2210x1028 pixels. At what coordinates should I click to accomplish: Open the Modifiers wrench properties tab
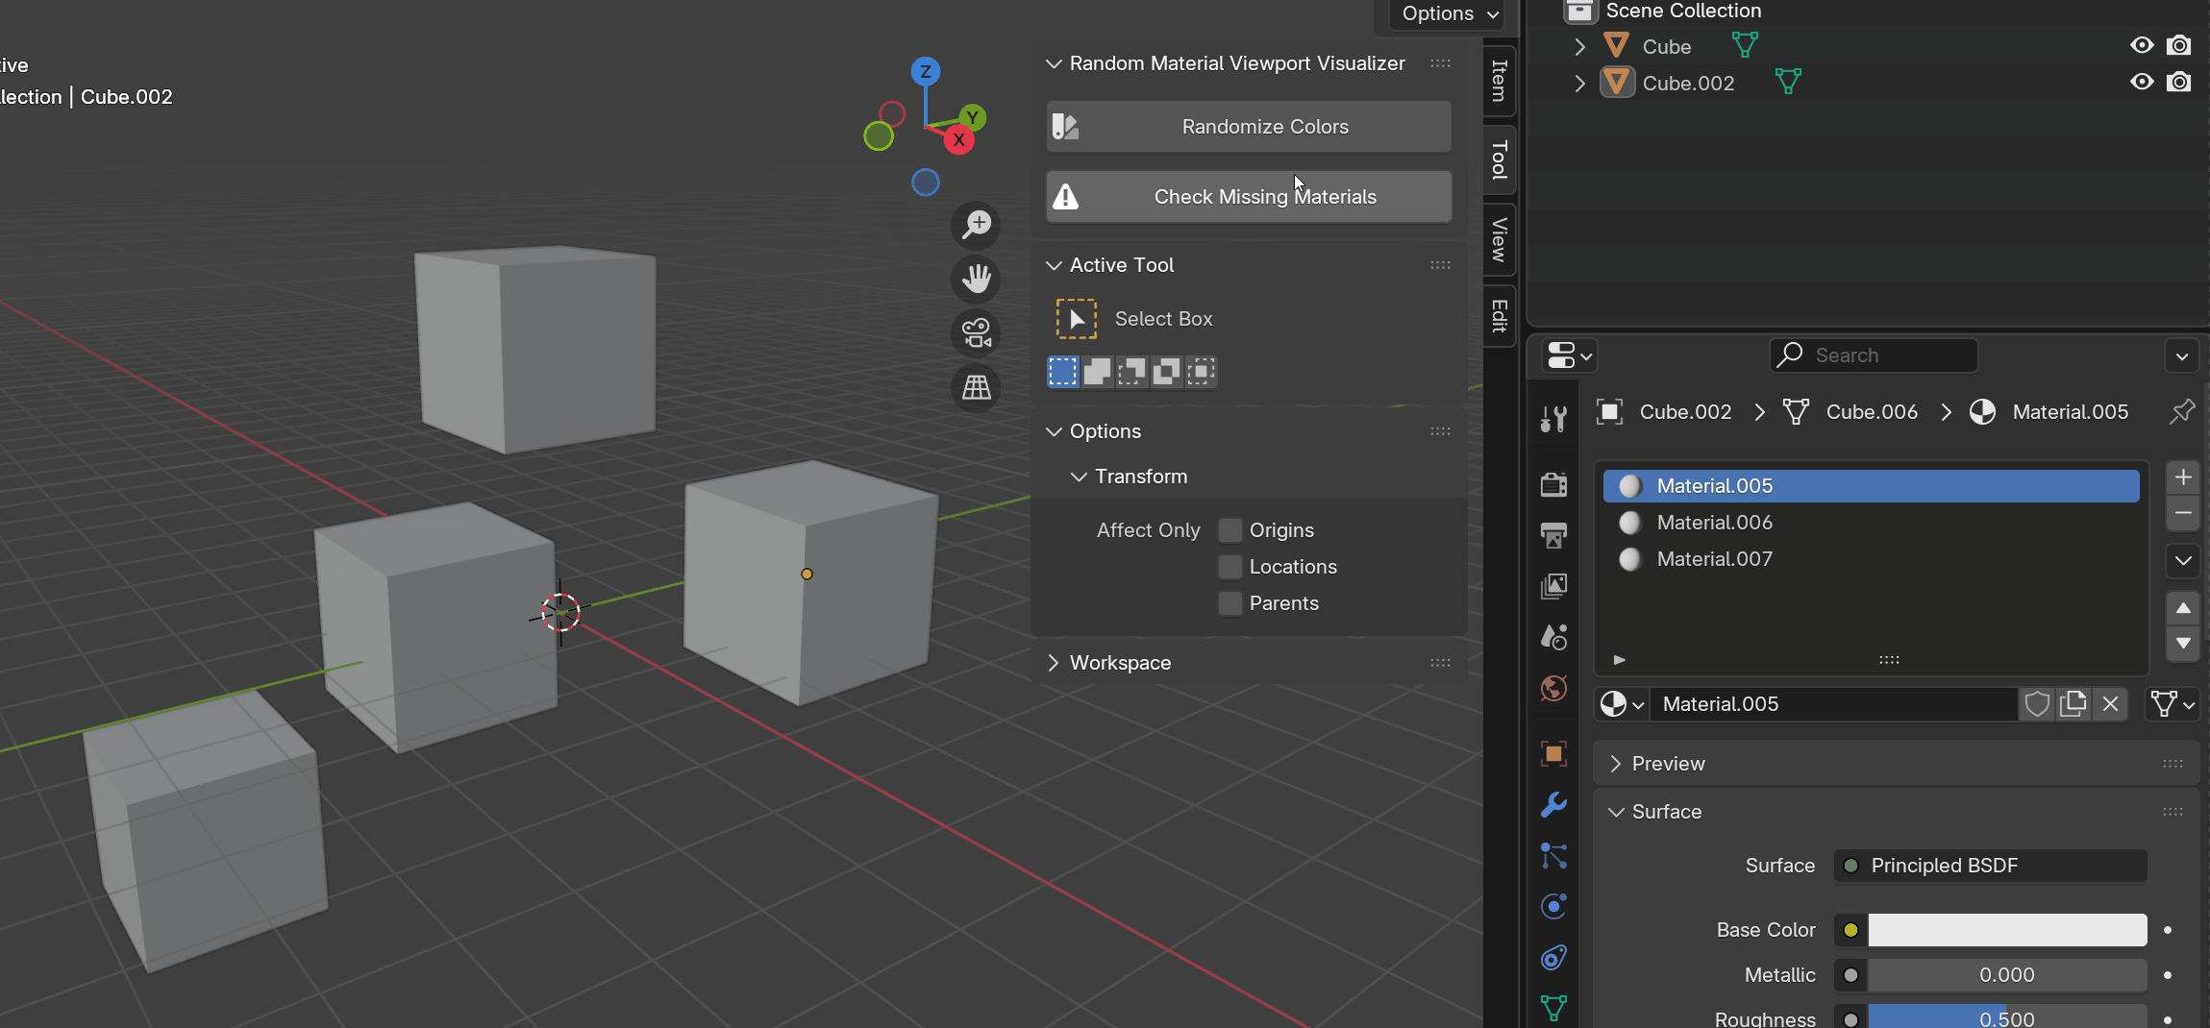click(1553, 804)
